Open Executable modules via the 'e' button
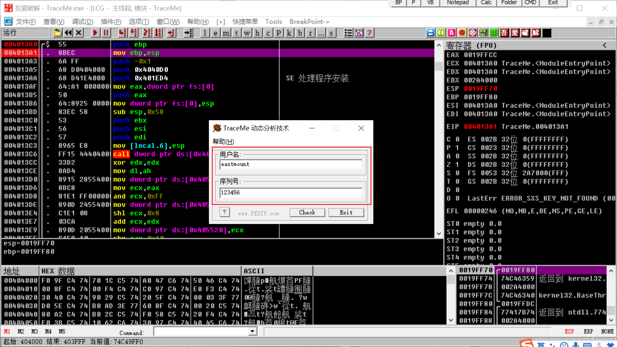617x347 pixels. tap(216, 33)
